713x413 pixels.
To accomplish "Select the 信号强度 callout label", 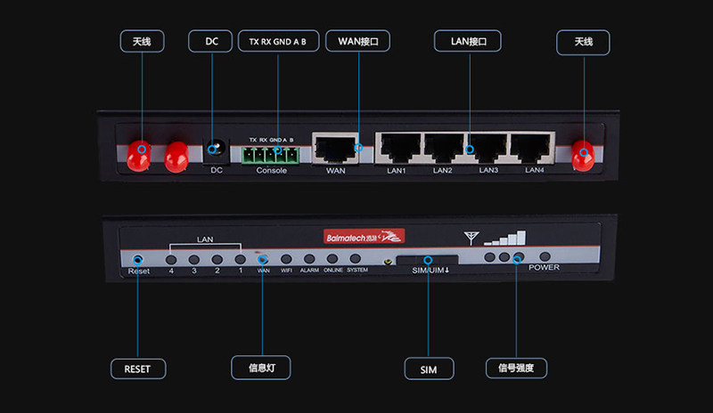I will tap(516, 368).
